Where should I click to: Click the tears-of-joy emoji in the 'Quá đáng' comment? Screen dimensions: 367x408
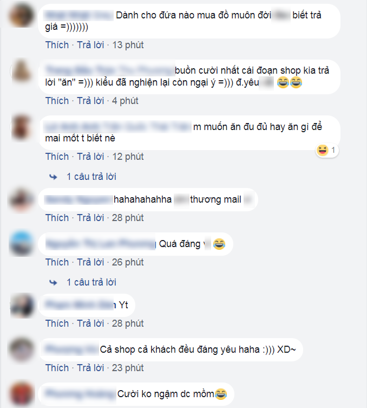pyautogui.click(x=219, y=244)
